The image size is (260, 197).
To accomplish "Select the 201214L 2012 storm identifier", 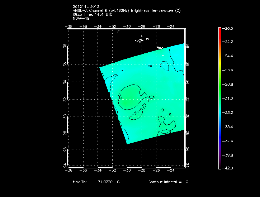I will click(86, 7).
